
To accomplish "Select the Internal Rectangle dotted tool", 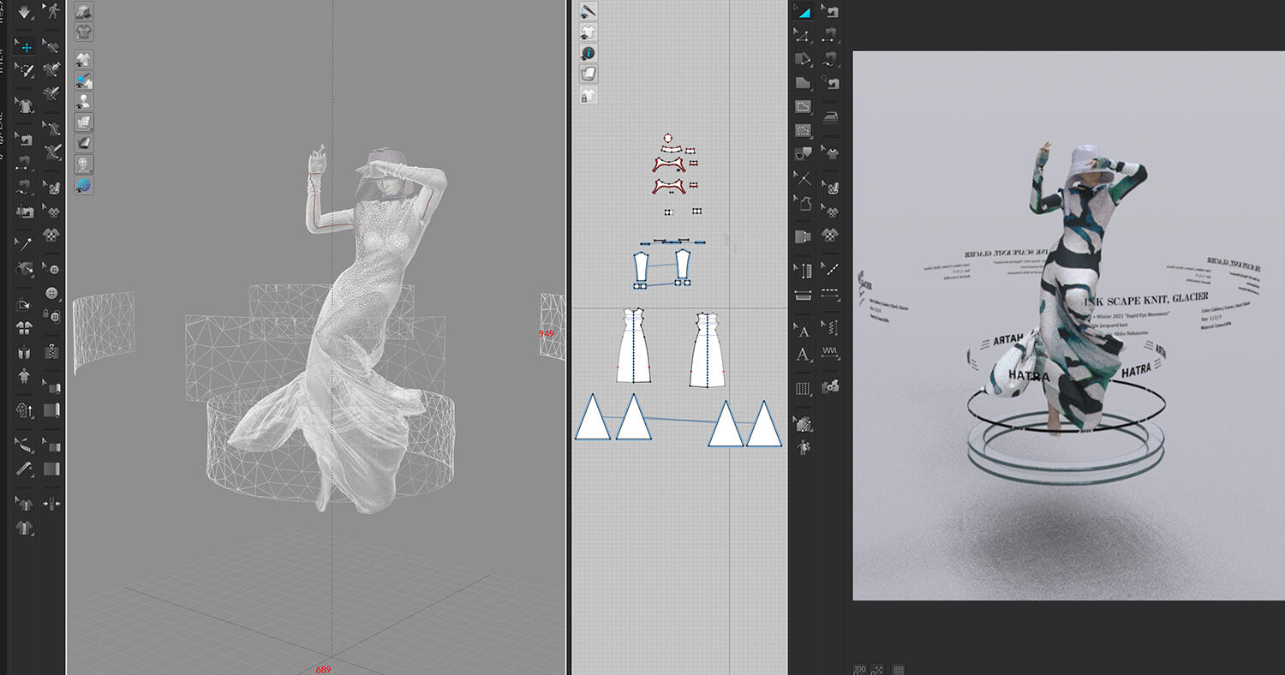I will click(803, 131).
